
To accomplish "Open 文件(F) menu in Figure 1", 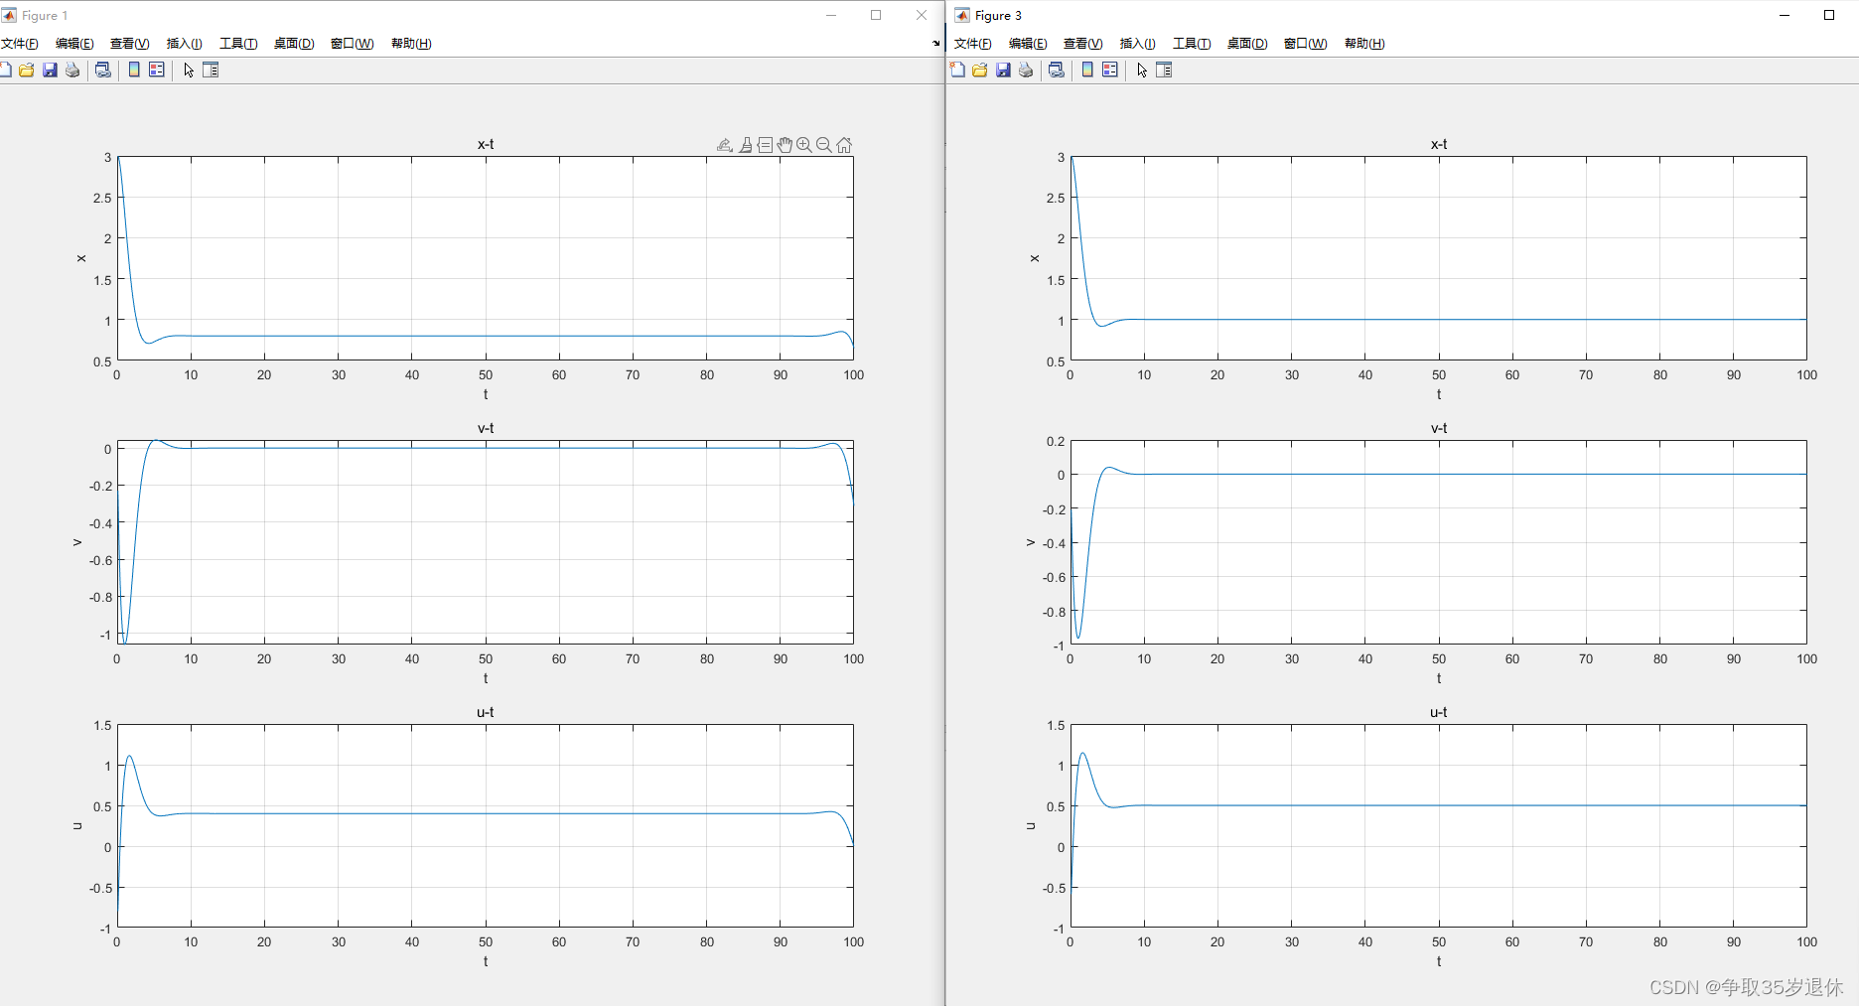I will pos(20,44).
